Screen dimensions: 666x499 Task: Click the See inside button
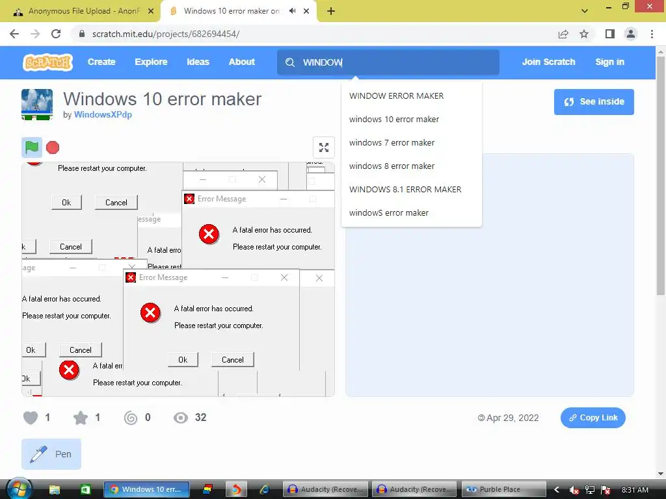pos(594,102)
